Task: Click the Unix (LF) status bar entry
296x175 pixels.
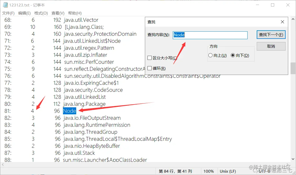Action: click(x=228, y=171)
